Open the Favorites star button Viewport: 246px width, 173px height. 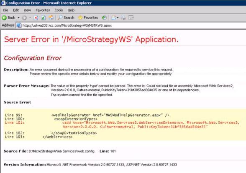88,18
